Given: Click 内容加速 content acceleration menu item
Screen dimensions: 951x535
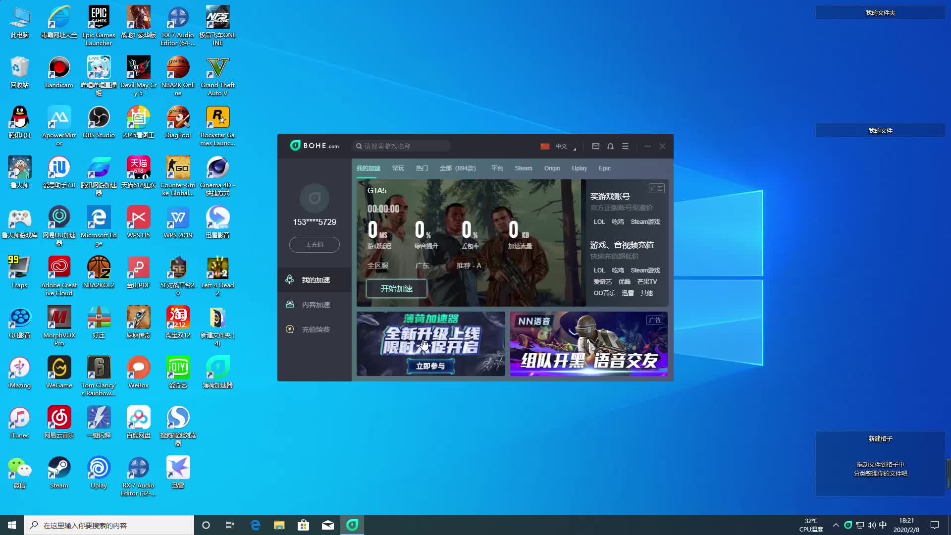Looking at the screenshot, I should 316,305.
